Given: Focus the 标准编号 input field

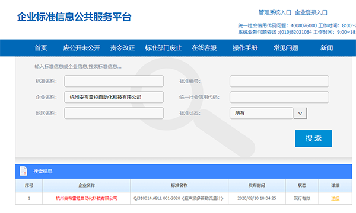Looking at the screenshot, I should point(279,81).
